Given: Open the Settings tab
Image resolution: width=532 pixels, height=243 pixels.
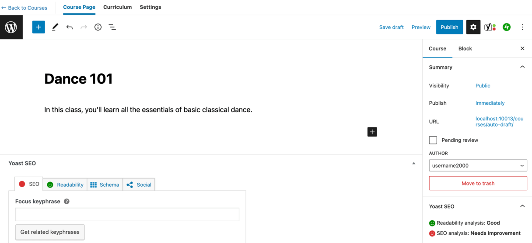Looking at the screenshot, I should (150, 7).
